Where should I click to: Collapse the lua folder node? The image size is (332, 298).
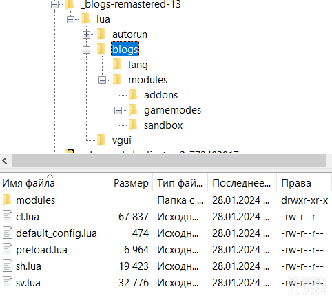(x=70, y=19)
